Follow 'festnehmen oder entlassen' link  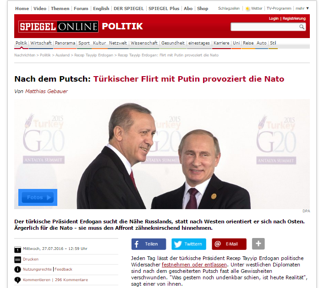pyautogui.click(x=194, y=265)
